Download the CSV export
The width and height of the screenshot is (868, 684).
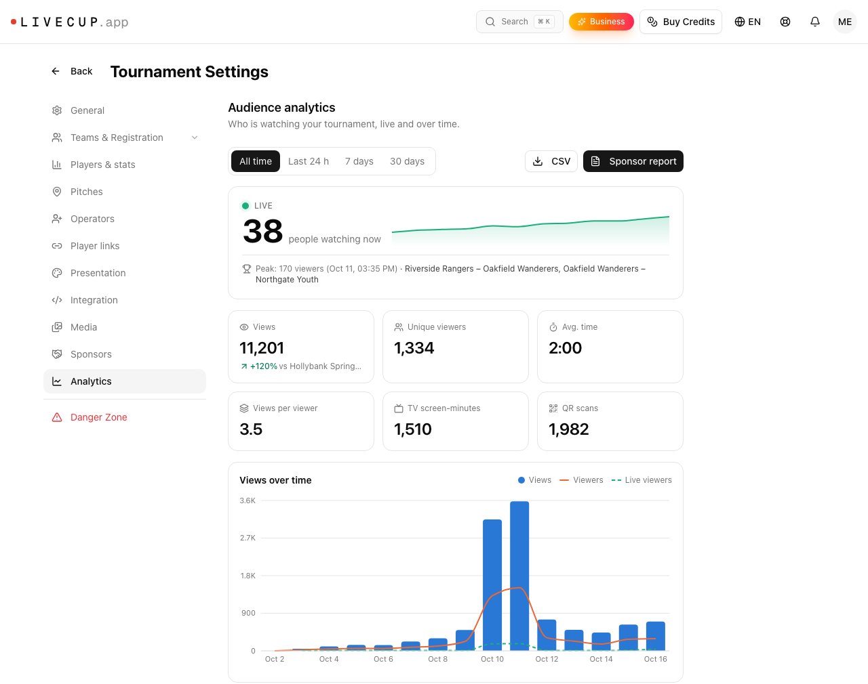point(551,161)
